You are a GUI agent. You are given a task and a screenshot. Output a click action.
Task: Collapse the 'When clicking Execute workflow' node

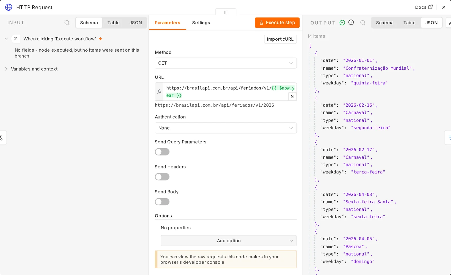pyautogui.click(x=6, y=39)
